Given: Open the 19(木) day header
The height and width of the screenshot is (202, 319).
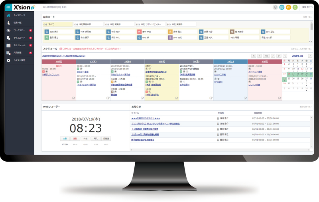Looking at the screenshot, I should pos(162,61).
